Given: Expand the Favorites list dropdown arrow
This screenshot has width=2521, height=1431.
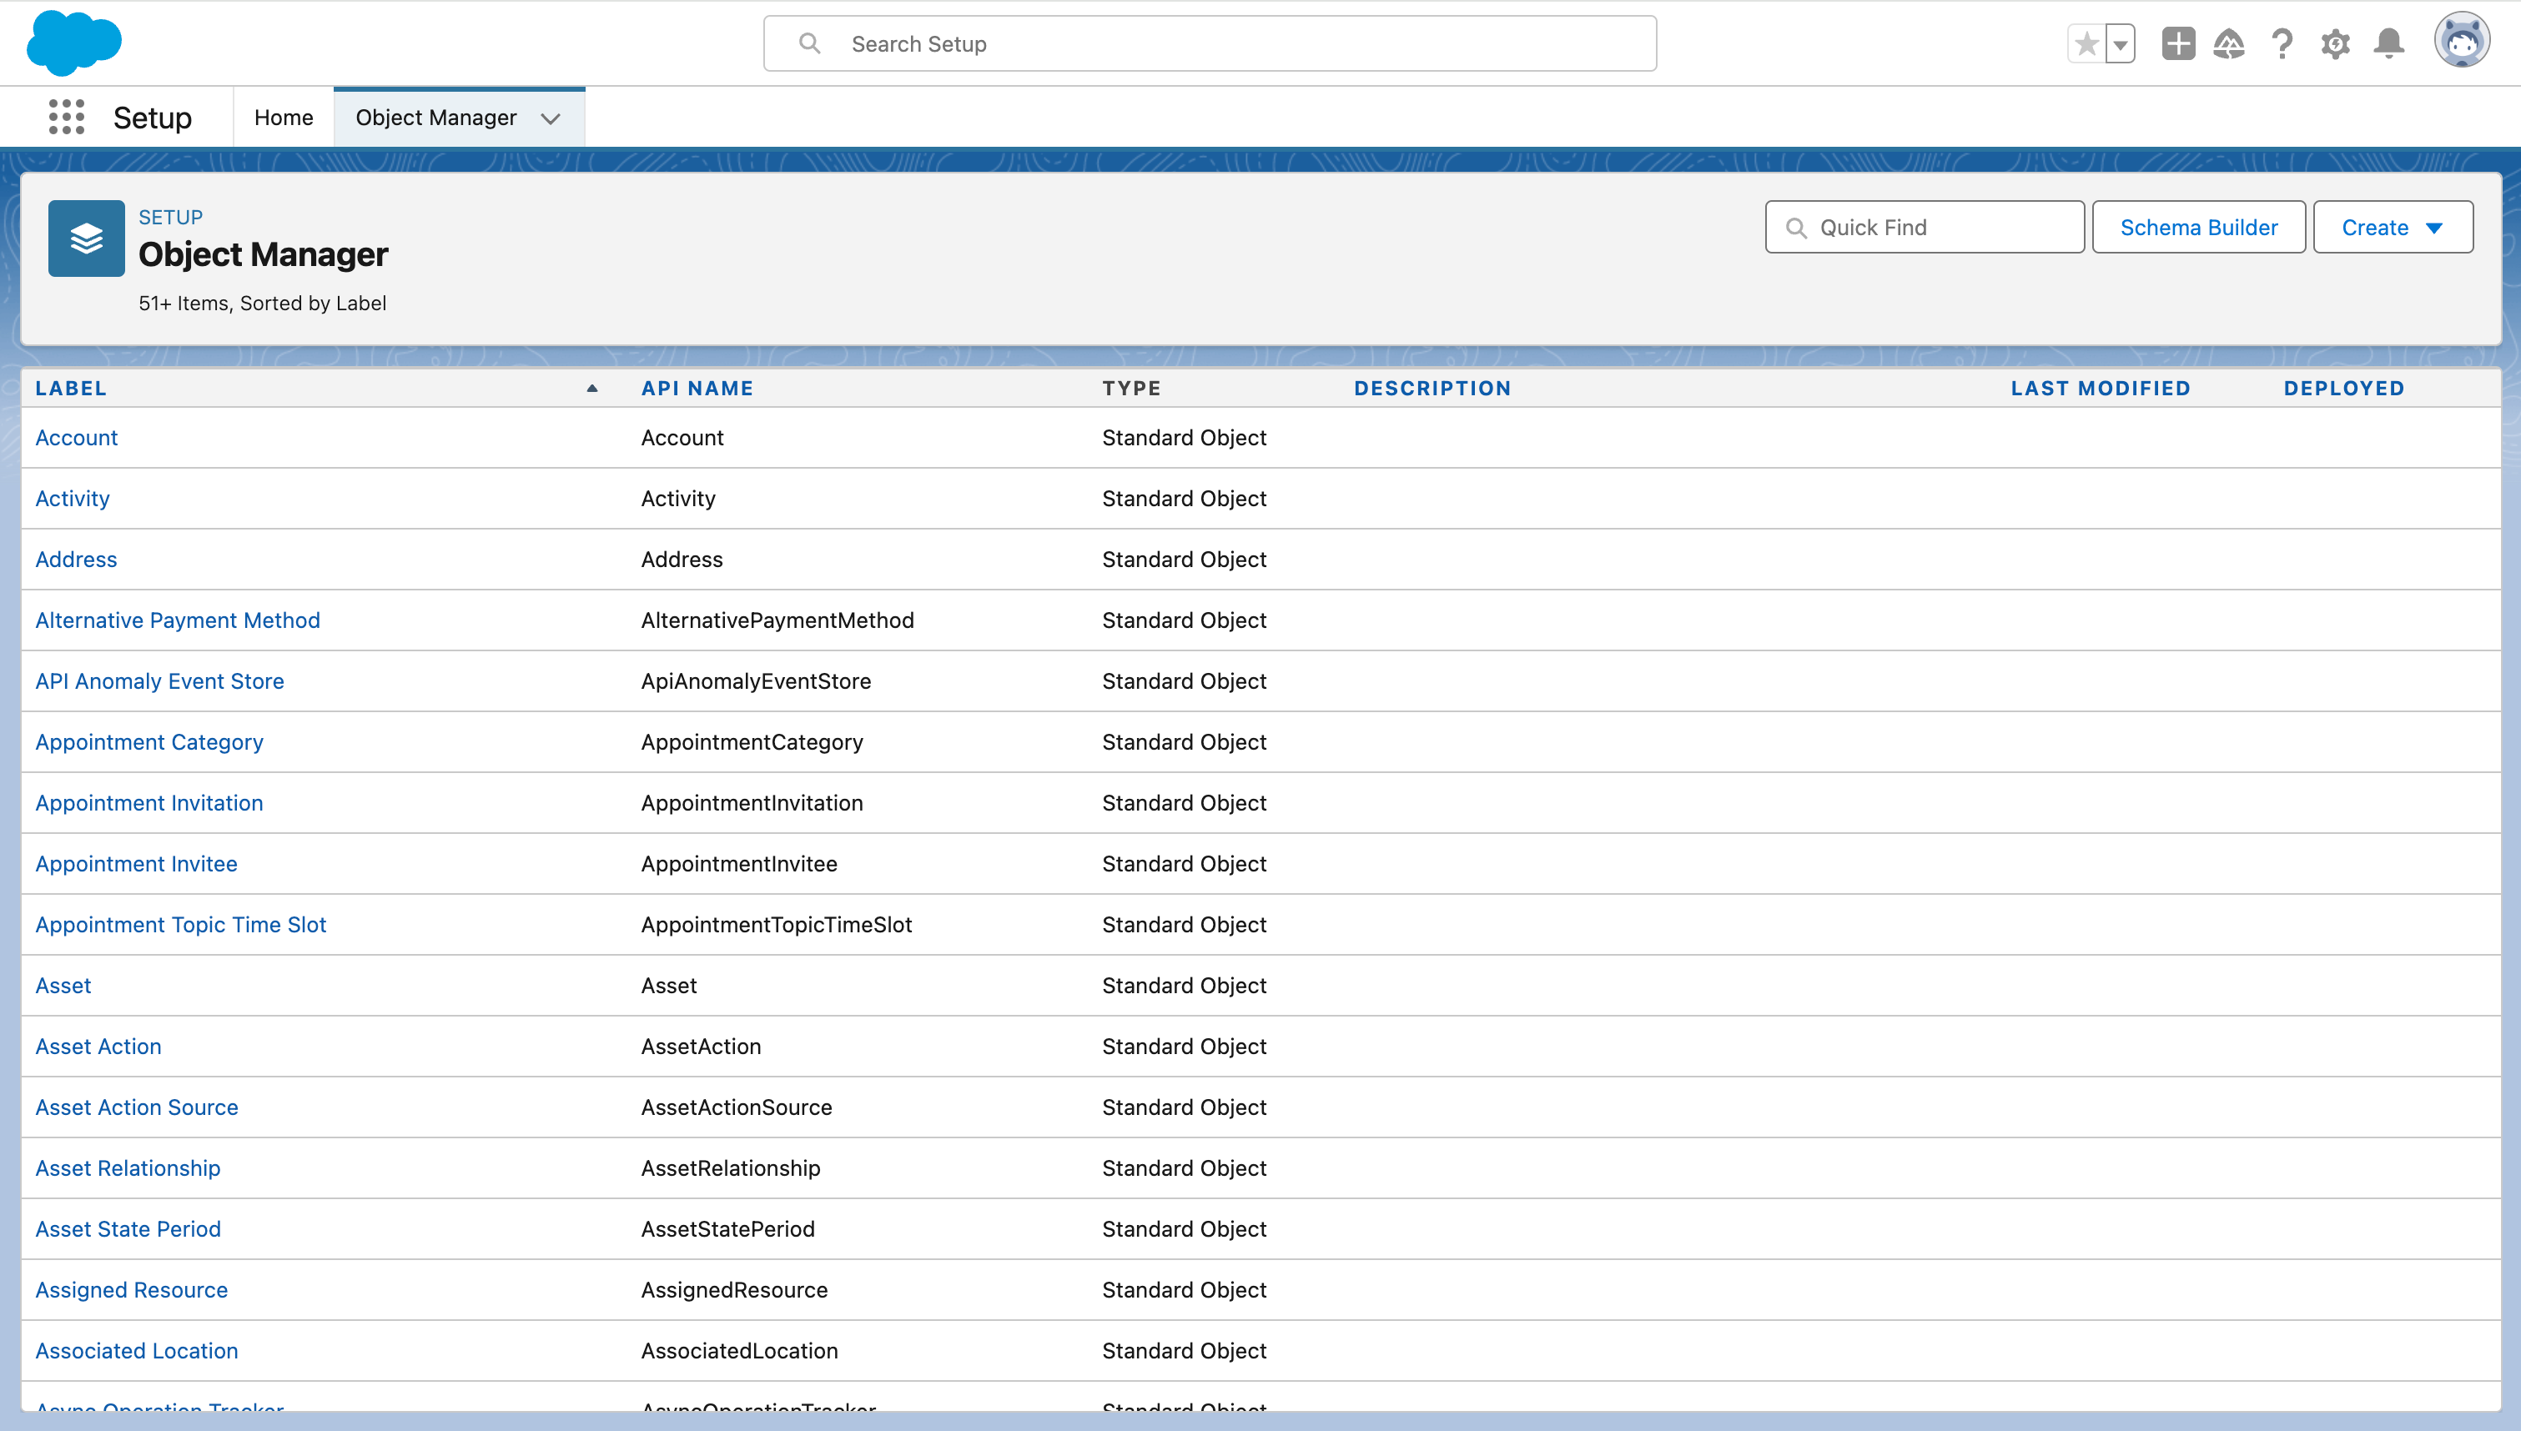Looking at the screenshot, I should pyautogui.click(x=2120, y=44).
